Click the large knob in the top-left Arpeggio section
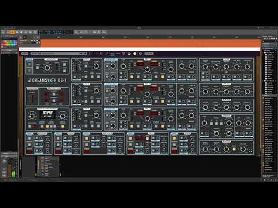This screenshot has width=278, height=208. [x=47, y=68]
